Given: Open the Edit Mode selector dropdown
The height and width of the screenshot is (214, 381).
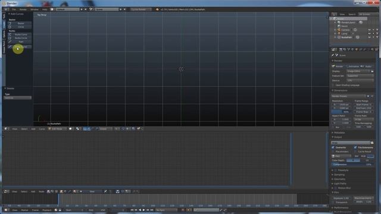Looking at the screenshot, I should [57, 129].
